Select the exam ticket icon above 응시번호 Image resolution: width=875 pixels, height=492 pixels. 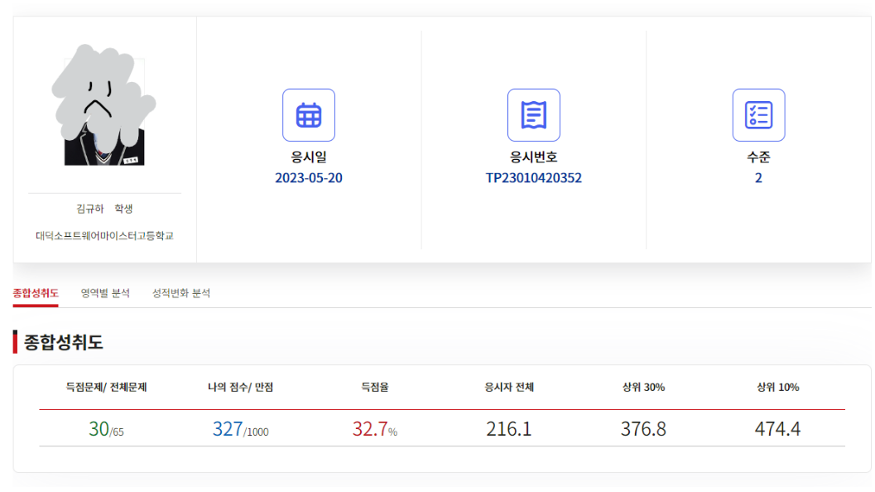535,114
